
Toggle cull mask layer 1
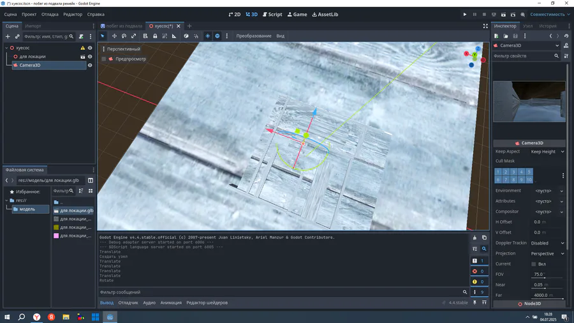pyautogui.click(x=498, y=172)
